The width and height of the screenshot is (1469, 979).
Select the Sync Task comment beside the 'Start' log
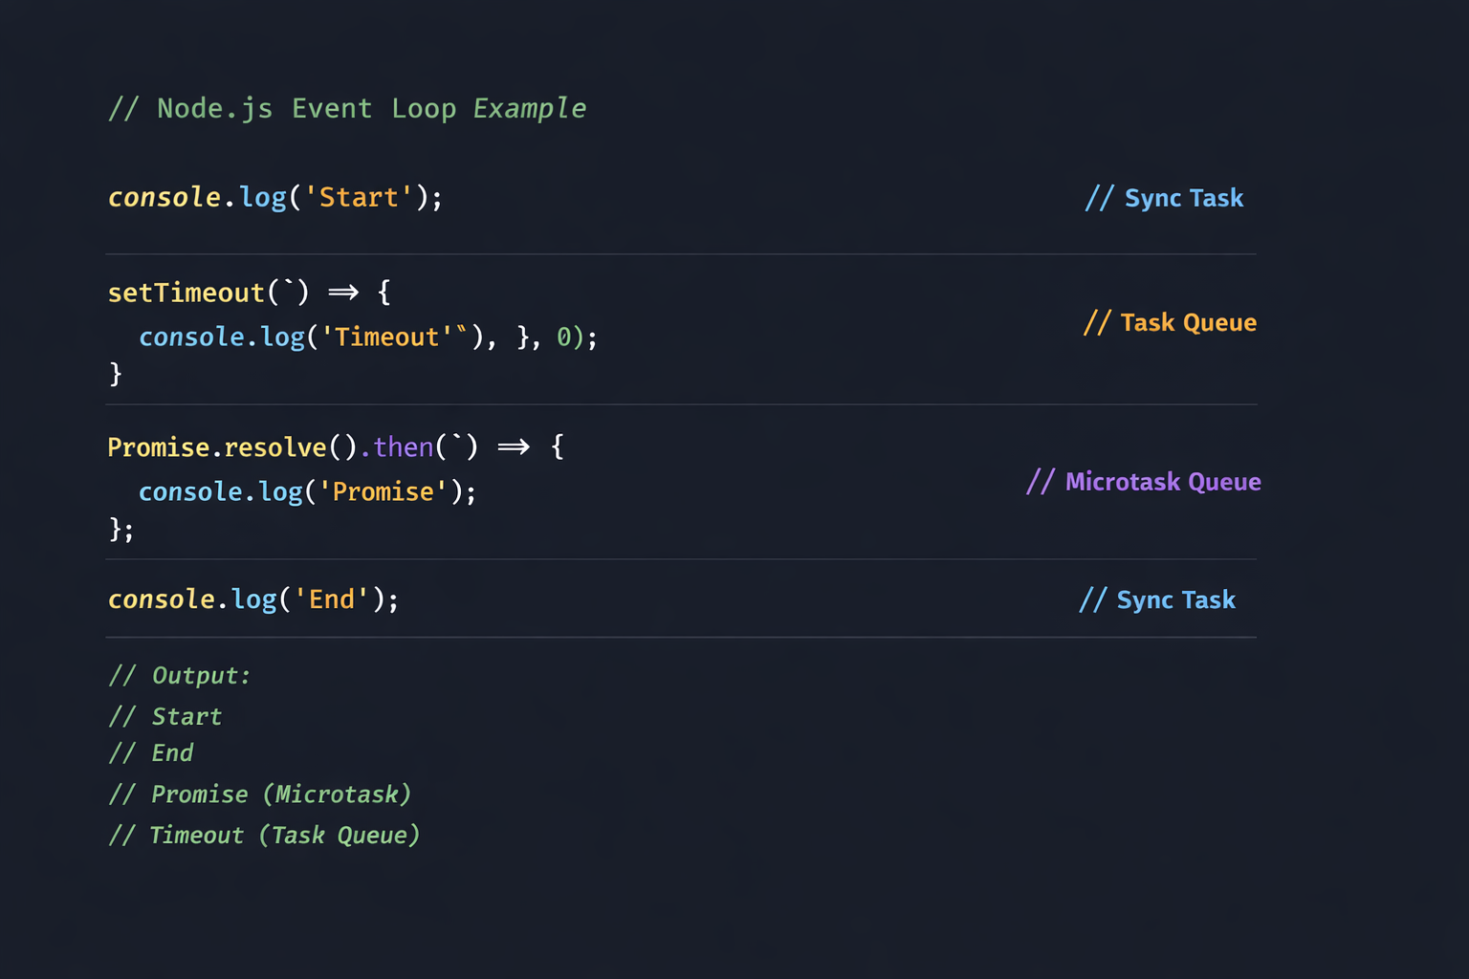pos(1164,198)
